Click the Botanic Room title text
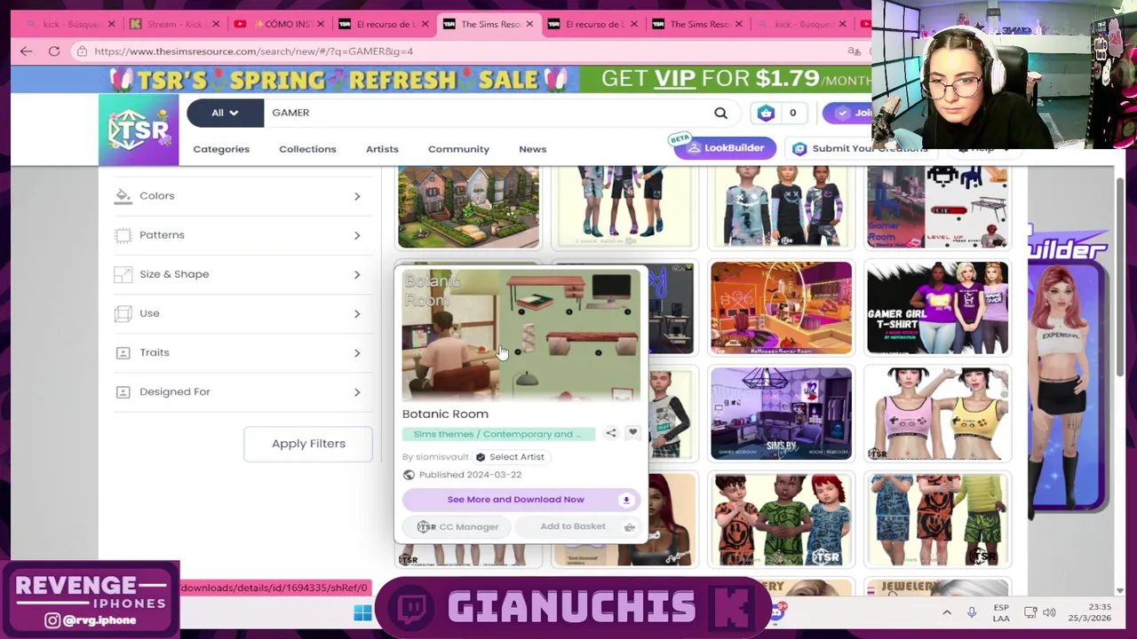Viewport: 1137px width, 639px height. [445, 414]
